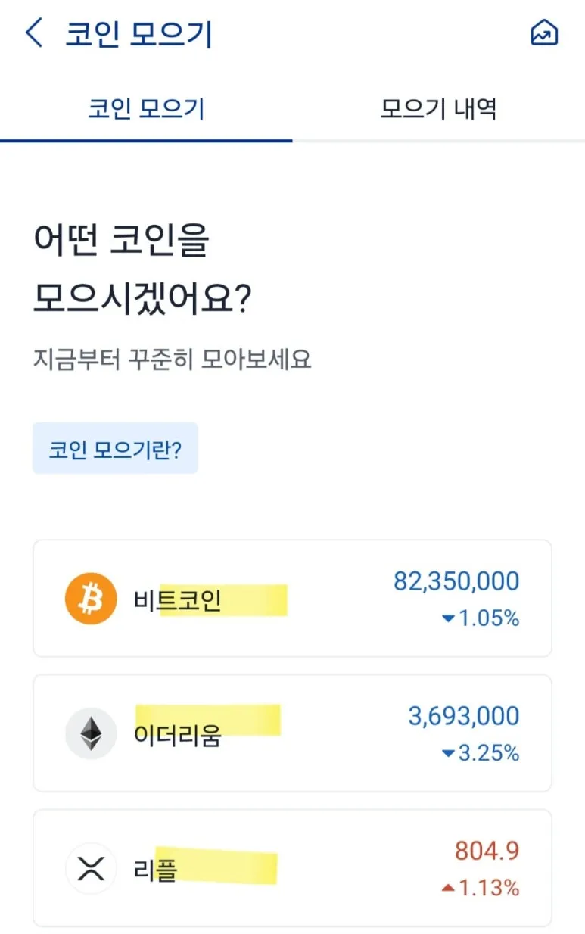The image size is (585, 934).
Task: Open the chart icon at top right
Action: click(544, 33)
